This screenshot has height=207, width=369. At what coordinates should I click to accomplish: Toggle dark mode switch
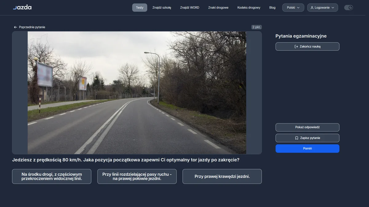(348, 8)
